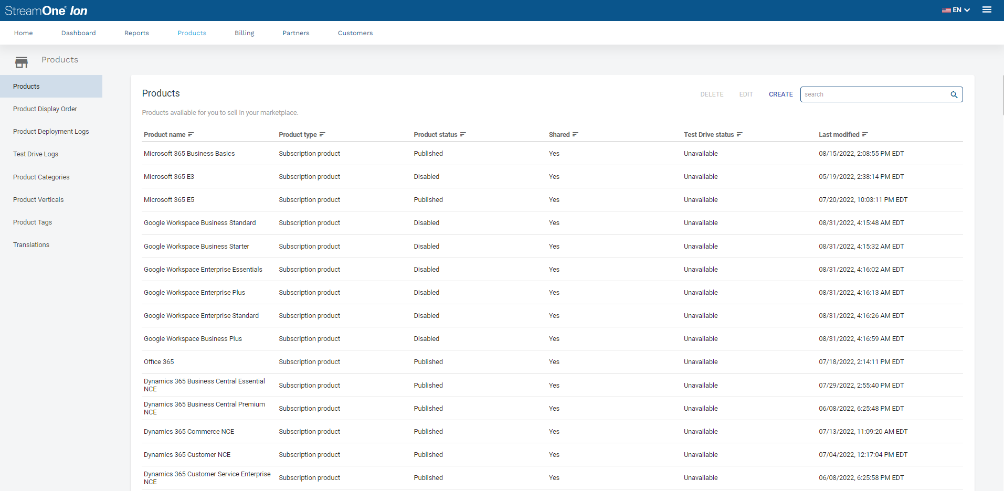Sort by Shared column icon
This screenshot has height=491, width=1004.
click(x=575, y=135)
